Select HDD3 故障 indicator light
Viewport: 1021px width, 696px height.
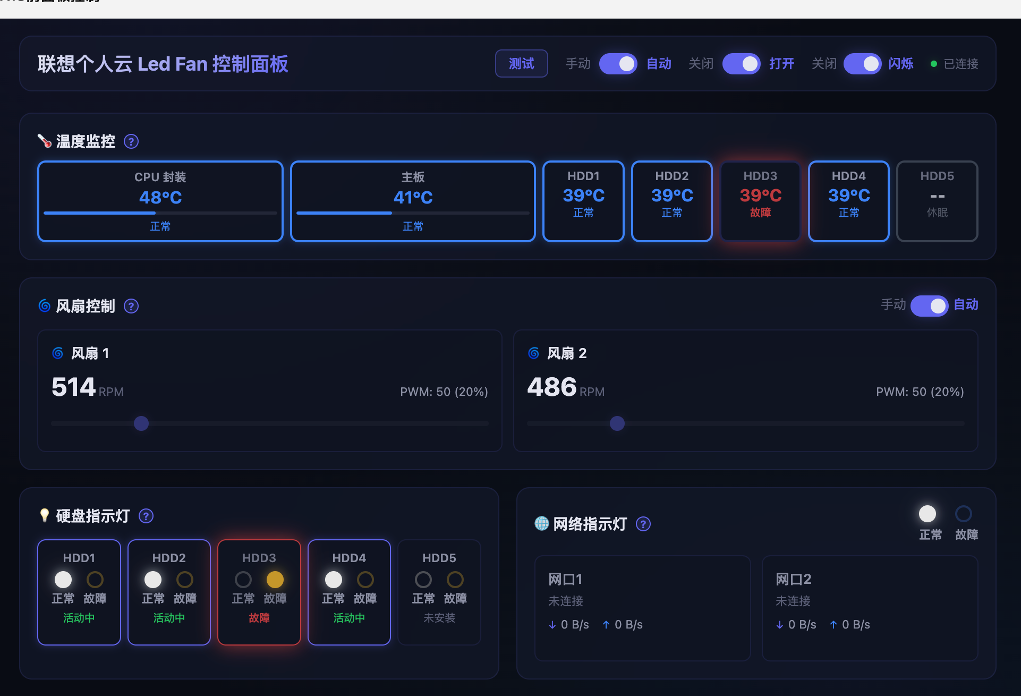click(275, 580)
